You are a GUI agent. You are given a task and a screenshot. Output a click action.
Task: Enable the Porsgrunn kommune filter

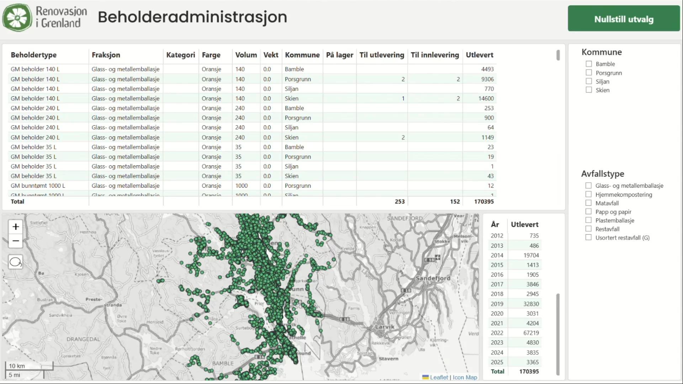coord(589,73)
